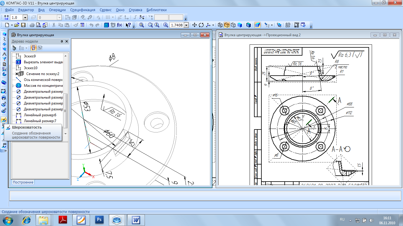Select Эскиз:9 in the model tree
Viewport: 403px width, 226px height.
tap(30, 56)
